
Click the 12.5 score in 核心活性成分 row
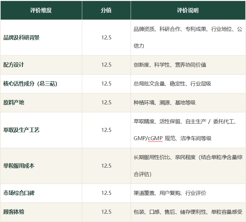(x=106, y=83)
